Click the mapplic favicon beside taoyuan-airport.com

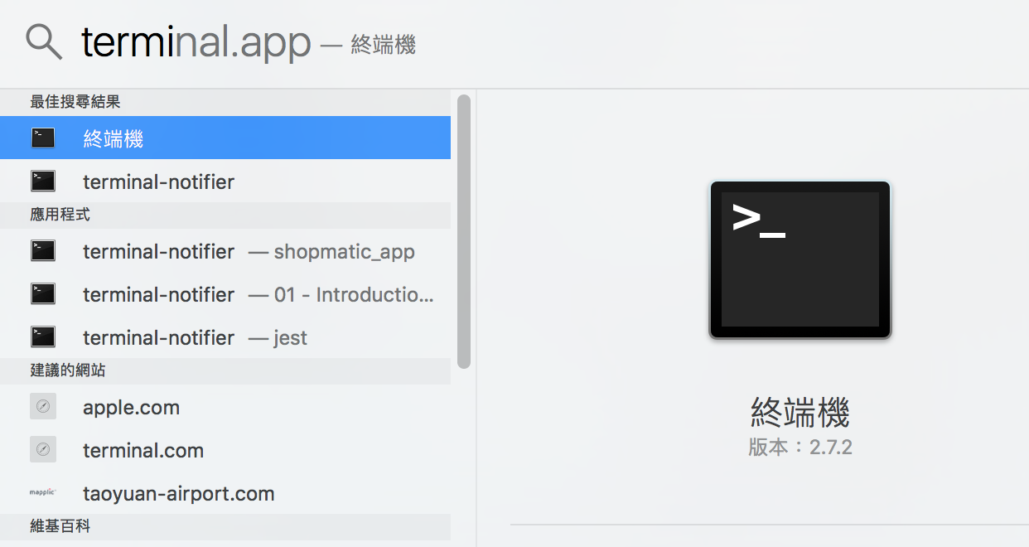point(43,492)
